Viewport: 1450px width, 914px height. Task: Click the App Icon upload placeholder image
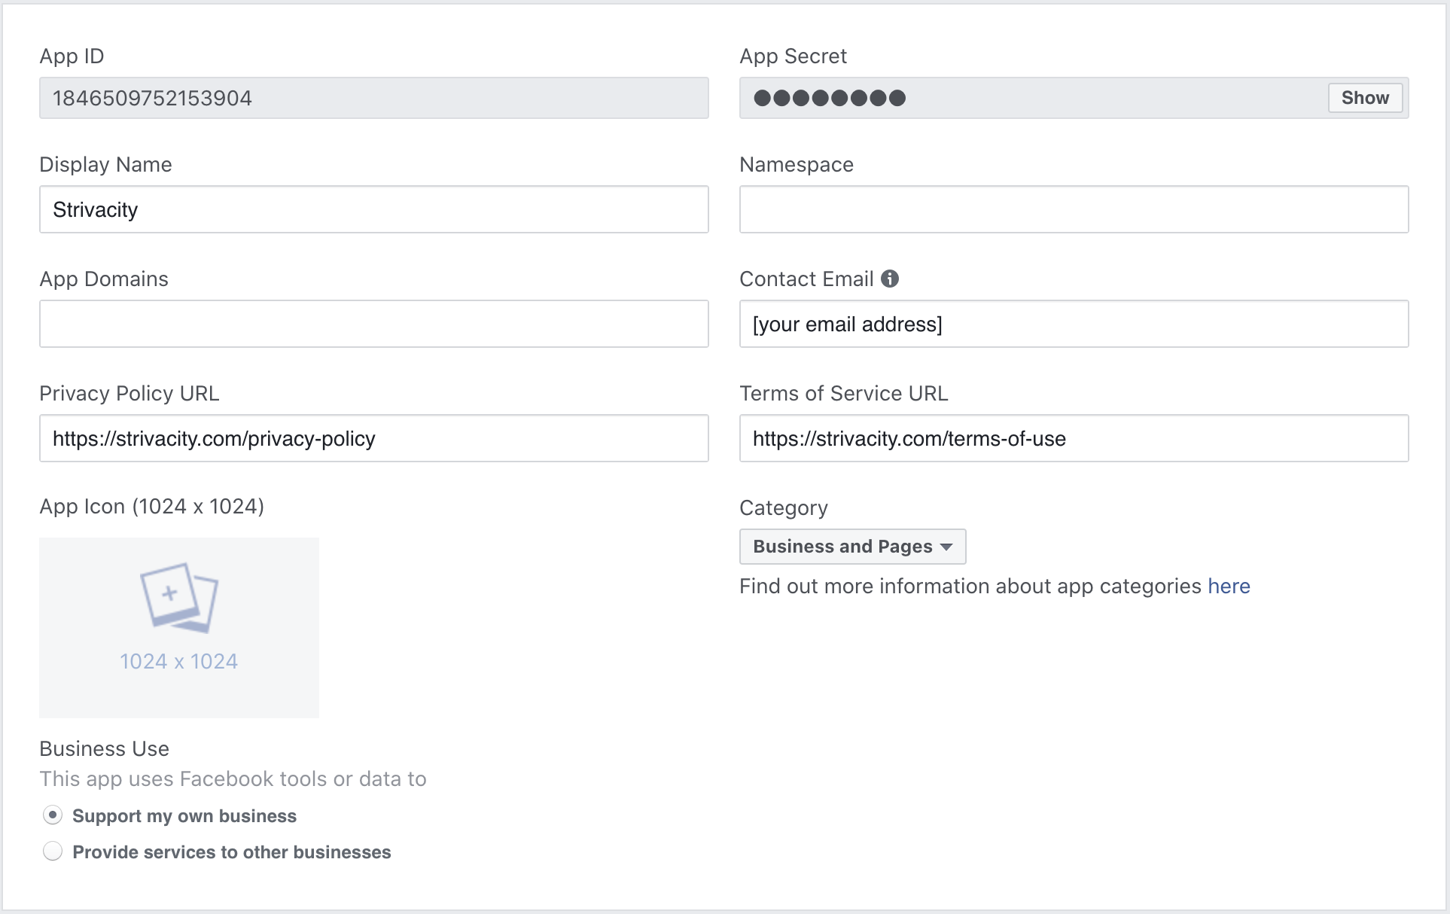[179, 598]
